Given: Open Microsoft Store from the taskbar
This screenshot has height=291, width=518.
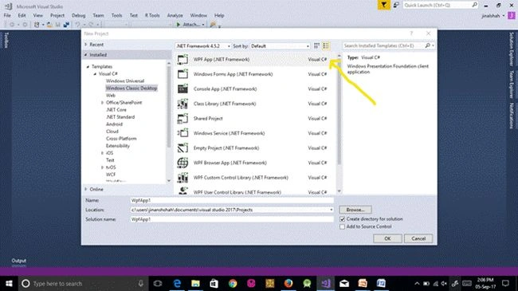Looking at the screenshot, I should tap(214, 283).
